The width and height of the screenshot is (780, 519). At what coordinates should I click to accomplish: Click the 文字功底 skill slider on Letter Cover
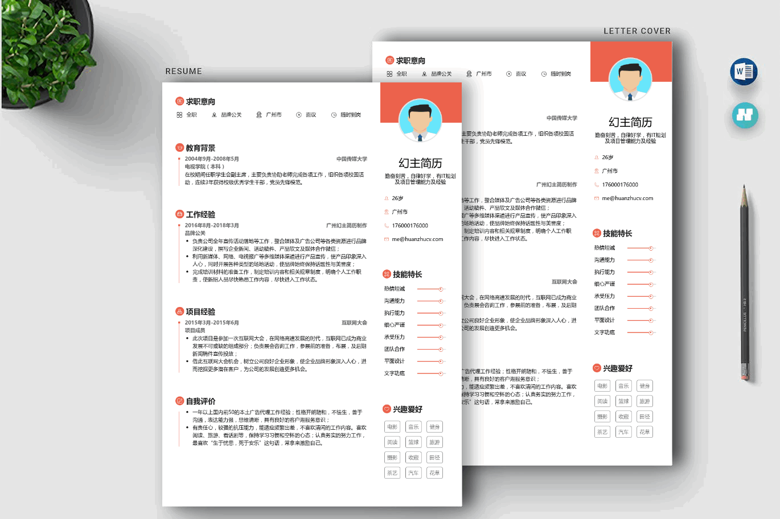[x=641, y=333]
